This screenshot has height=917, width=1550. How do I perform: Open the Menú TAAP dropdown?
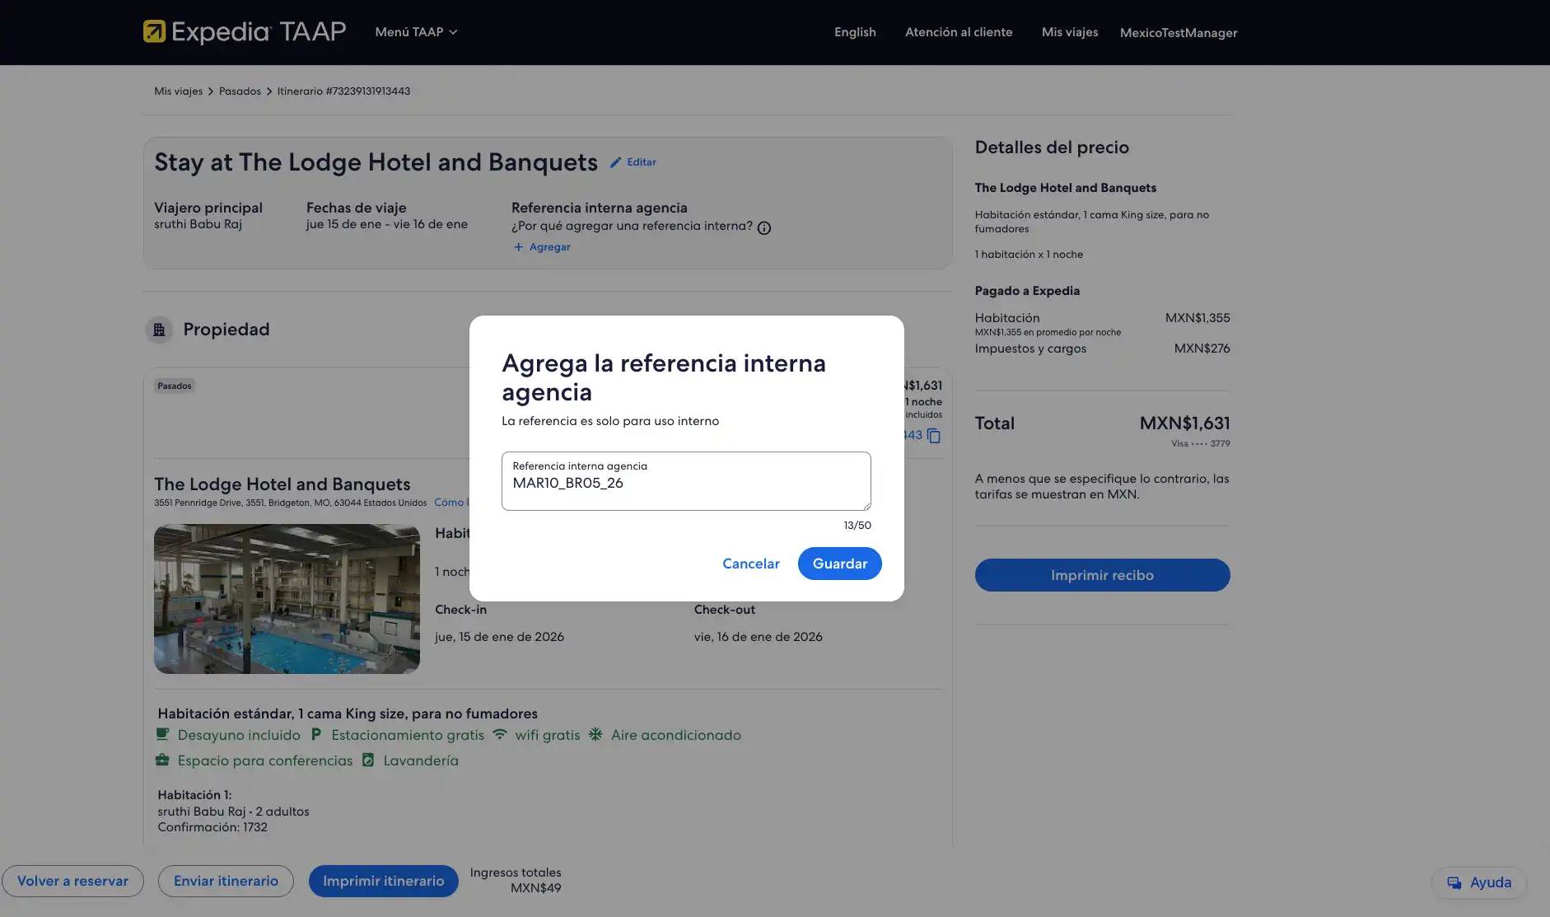416,32
